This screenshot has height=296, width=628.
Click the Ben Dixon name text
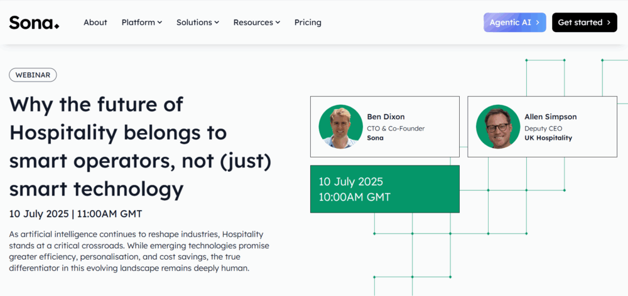pyautogui.click(x=386, y=117)
